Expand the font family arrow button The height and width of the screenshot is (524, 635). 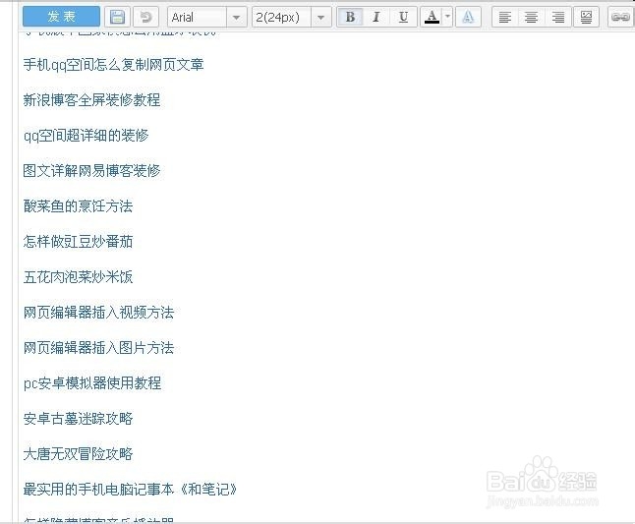237,18
